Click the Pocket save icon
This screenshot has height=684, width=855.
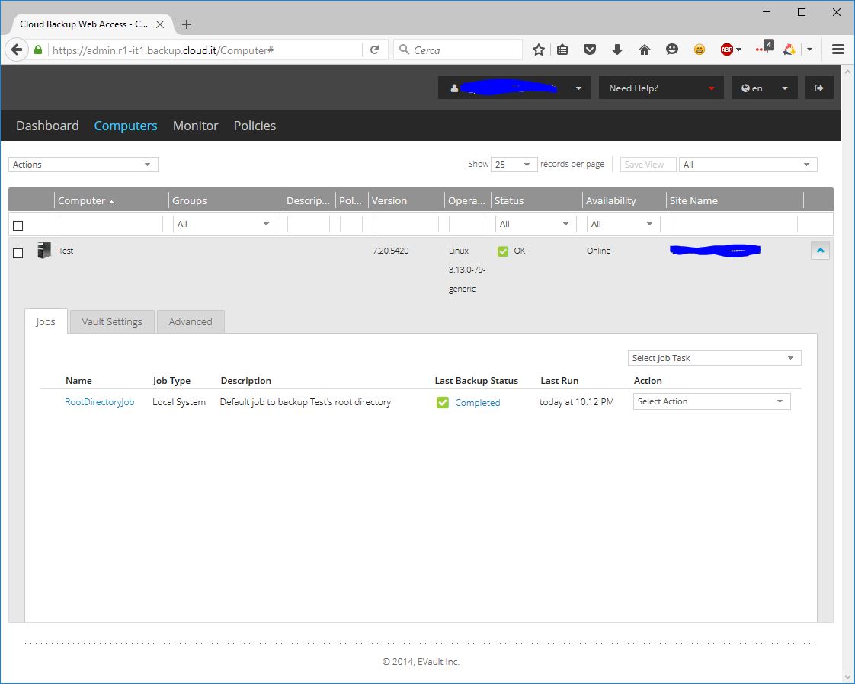pyautogui.click(x=590, y=50)
